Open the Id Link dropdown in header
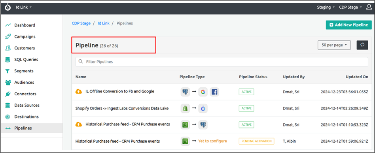 24,7
